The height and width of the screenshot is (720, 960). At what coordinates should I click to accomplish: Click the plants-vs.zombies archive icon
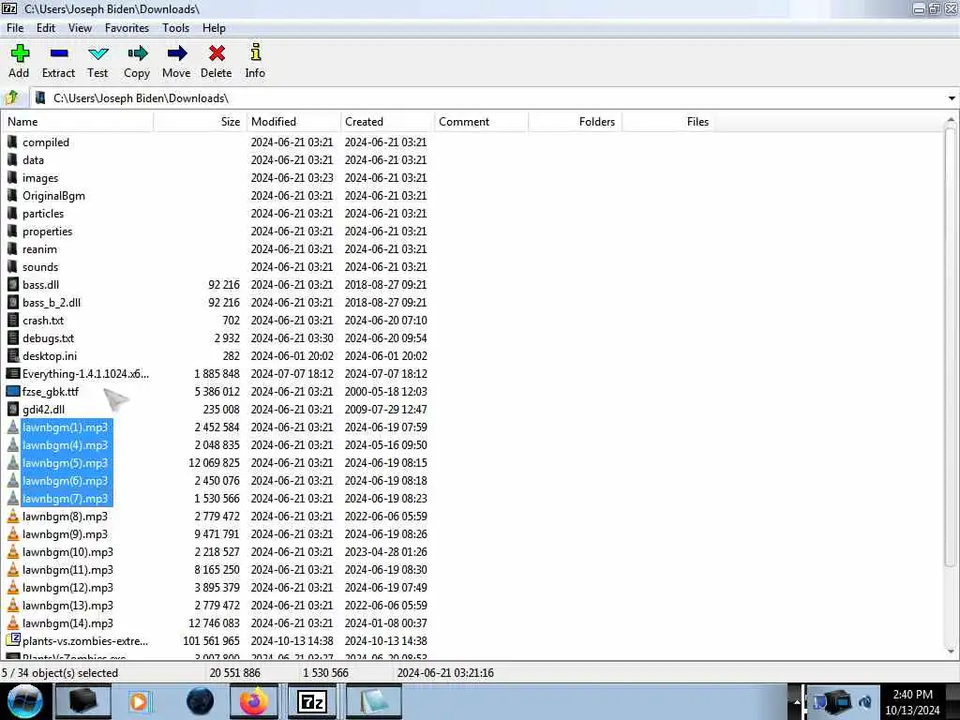tap(13, 639)
